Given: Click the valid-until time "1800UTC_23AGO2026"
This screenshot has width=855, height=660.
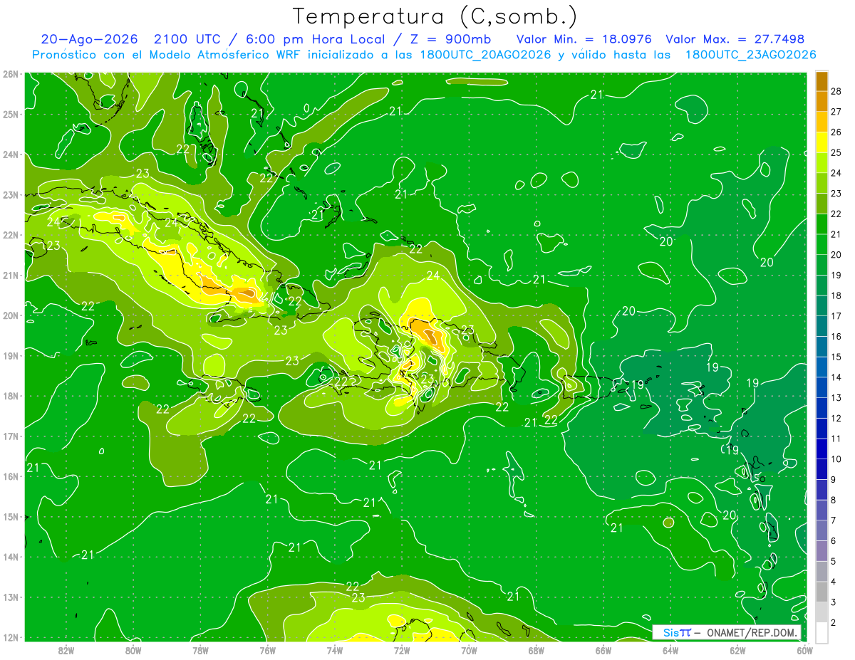Looking at the screenshot, I should point(750,55).
